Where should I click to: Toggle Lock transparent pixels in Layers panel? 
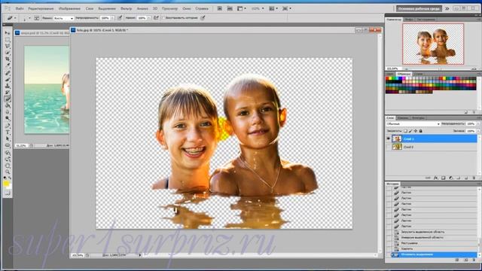(405, 131)
